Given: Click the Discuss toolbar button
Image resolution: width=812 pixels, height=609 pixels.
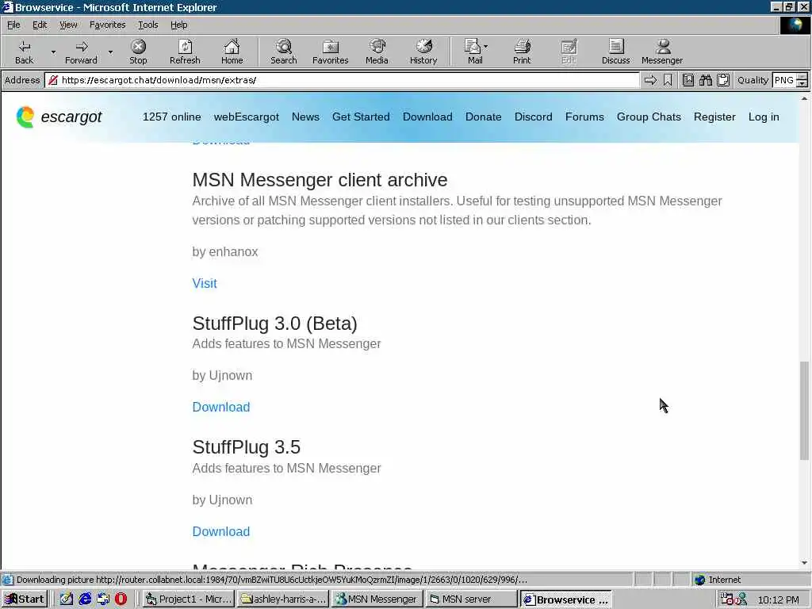Looking at the screenshot, I should (x=615, y=52).
